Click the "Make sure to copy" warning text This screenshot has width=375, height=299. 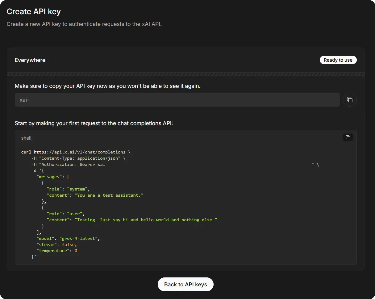(107, 86)
